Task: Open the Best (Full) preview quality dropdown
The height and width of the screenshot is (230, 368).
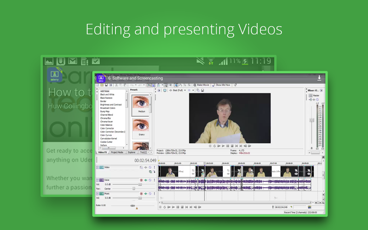Action: [x=179, y=91]
